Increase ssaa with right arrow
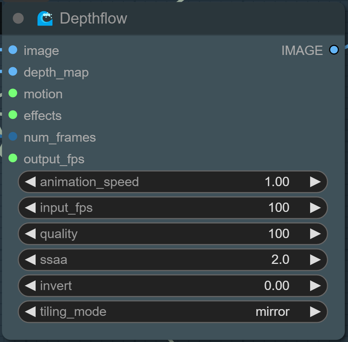 tap(315, 260)
